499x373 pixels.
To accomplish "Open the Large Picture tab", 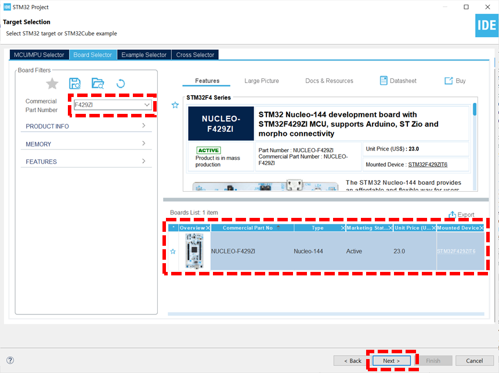I will (262, 81).
